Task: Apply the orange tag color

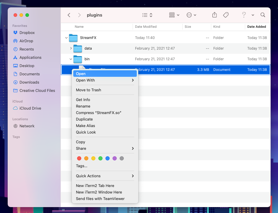Action: [86, 158]
